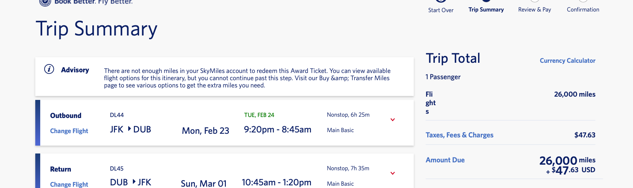This screenshot has width=633, height=188.
Task: Click the arrow icon between JFK and DUB
Action: coord(129,129)
